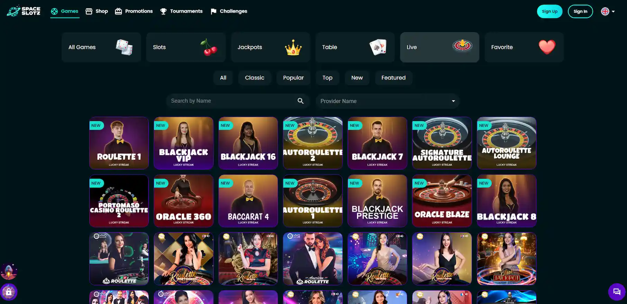This screenshot has height=304, width=627.
Task: Select the Live category with roulette
Action: click(440, 47)
